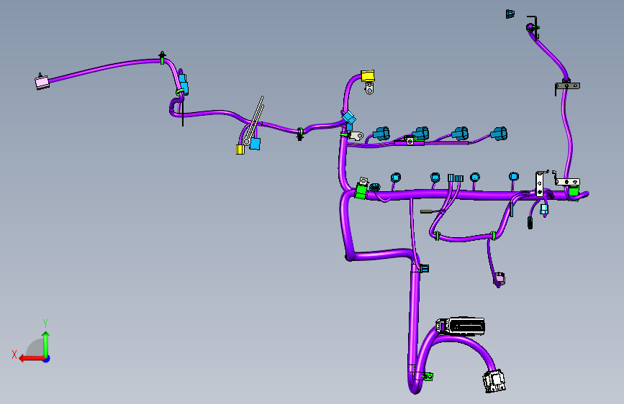Select the large green clip on the main trunk
This screenshot has height=404, width=624.
[x=361, y=190]
